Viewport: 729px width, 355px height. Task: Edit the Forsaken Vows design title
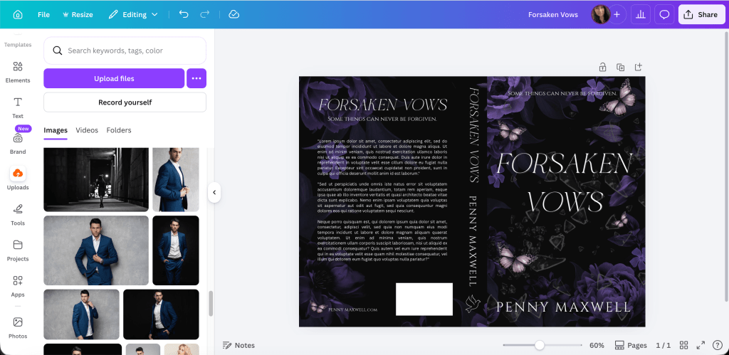point(552,14)
